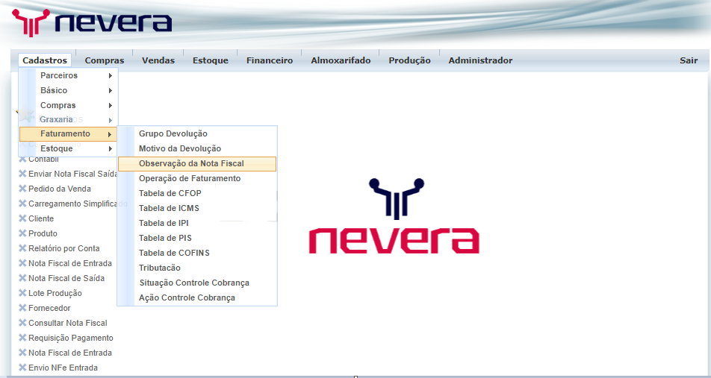This screenshot has width=711, height=378.
Task: Open the Produto favorite link
Action: pyautogui.click(x=43, y=233)
